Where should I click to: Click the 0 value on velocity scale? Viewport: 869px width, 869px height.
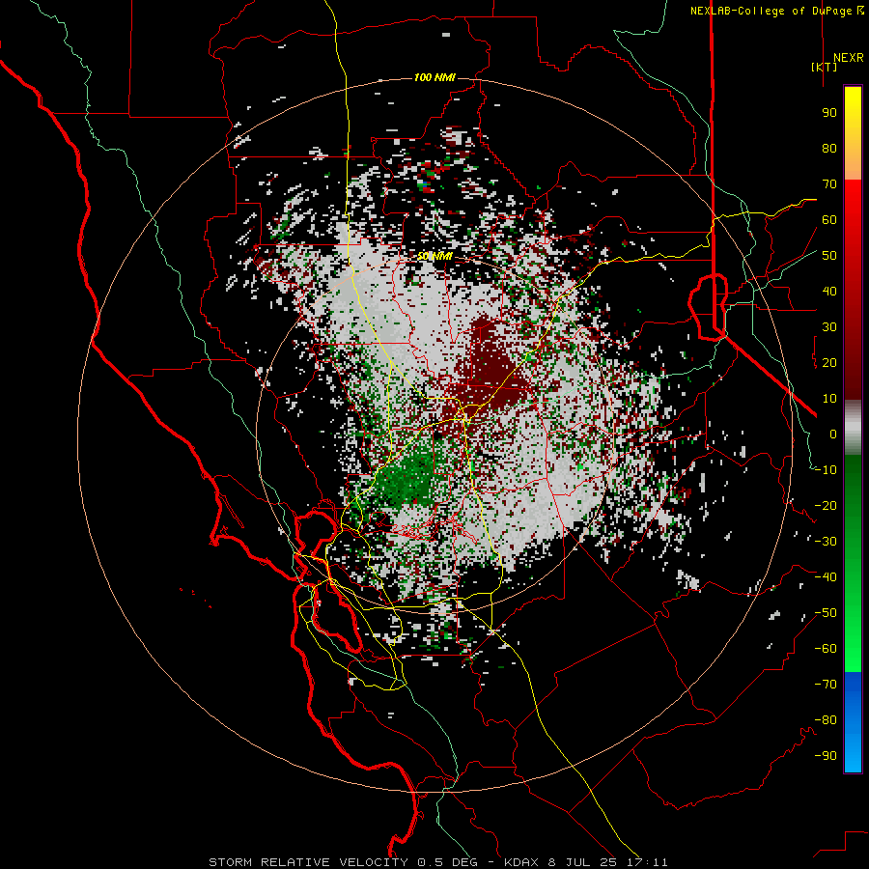[833, 434]
